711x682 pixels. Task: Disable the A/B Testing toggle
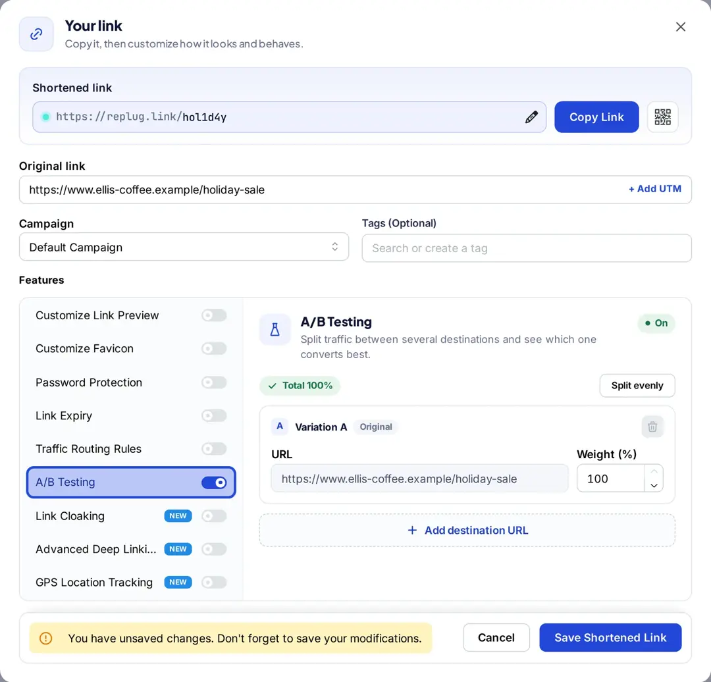(214, 483)
